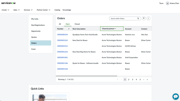Screen dimensions: 180x101
Task: Open order ORD0001265
Action: (x=62, y=40)
